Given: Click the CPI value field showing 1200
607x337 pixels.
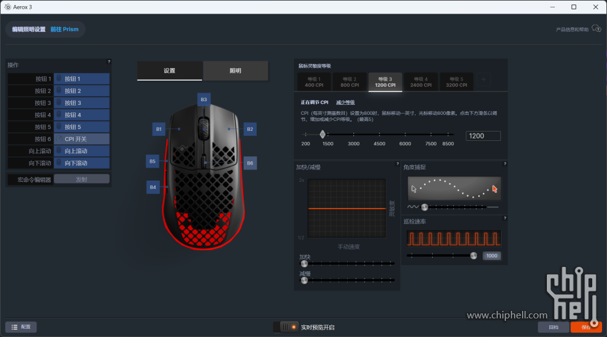Looking at the screenshot, I should pyautogui.click(x=483, y=136).
